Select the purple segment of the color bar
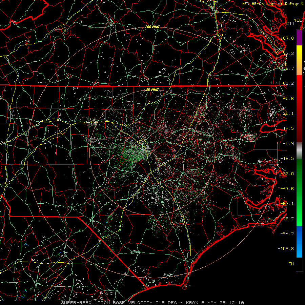The width and height of the screenshot is (305, 305). (299, 38)
